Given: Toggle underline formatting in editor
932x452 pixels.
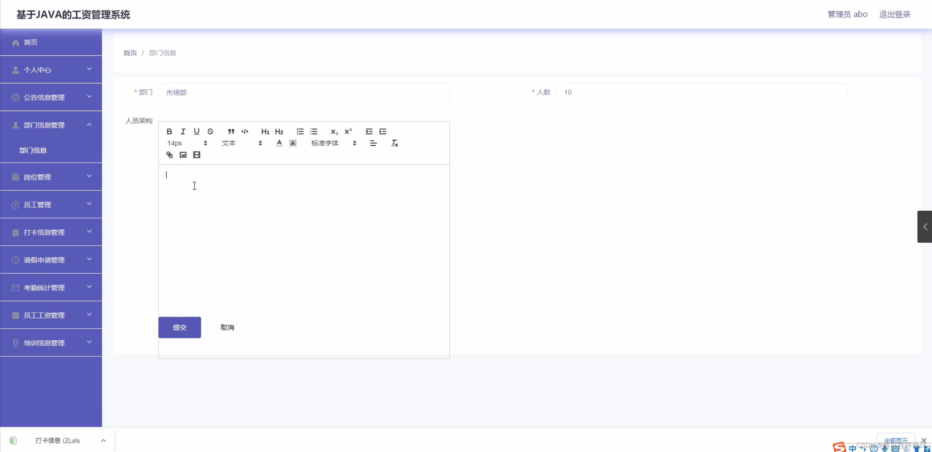Looking at the screenshot, I should tap(197, 131).
